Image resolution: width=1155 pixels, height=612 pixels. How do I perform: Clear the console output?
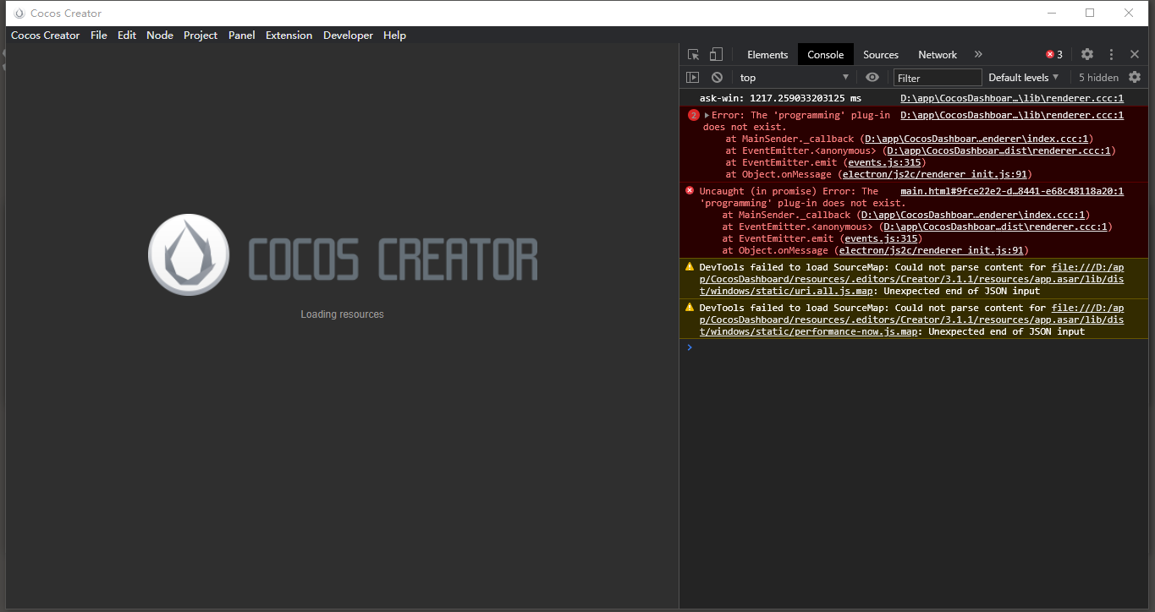click(x=717, y=77)
